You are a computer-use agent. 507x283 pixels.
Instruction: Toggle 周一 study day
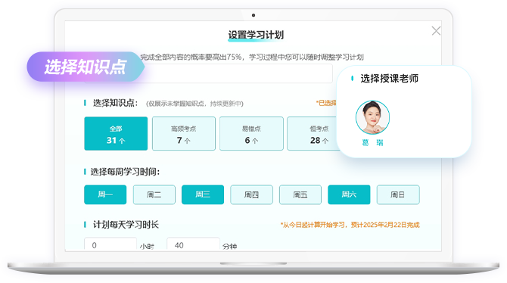click(x=105, y=194)
